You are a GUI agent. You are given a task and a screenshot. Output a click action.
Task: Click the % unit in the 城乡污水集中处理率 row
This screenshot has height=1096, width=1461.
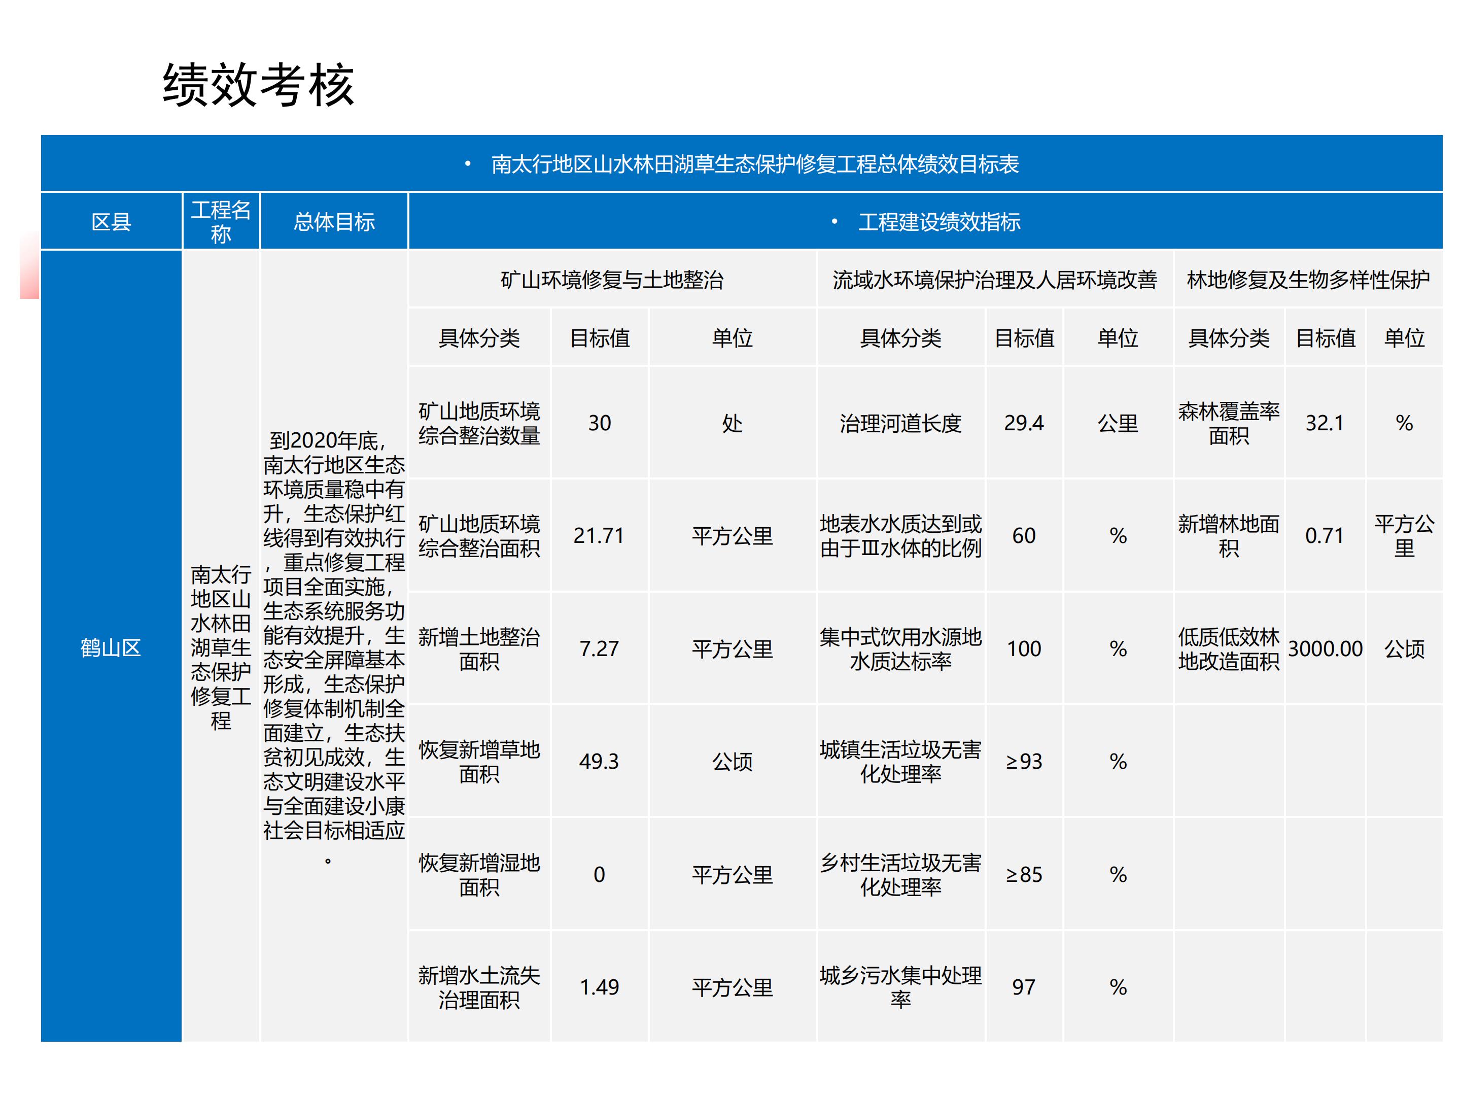point(1118,987)
